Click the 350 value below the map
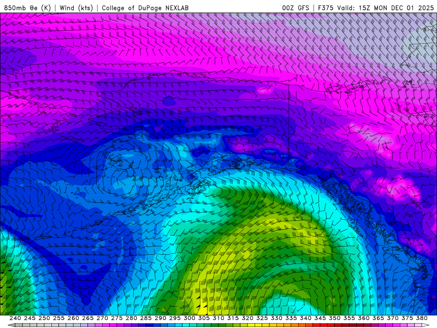The height and width of the screenshot is (328, 437). click(334, 318)
